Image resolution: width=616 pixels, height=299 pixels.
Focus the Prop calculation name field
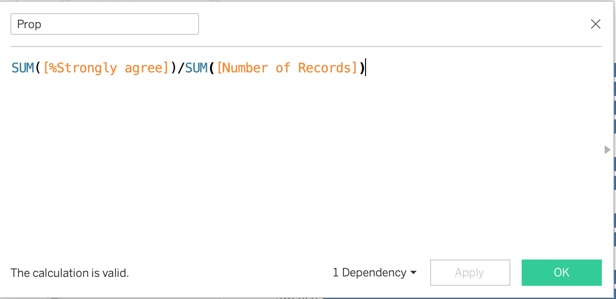point(104,24)
